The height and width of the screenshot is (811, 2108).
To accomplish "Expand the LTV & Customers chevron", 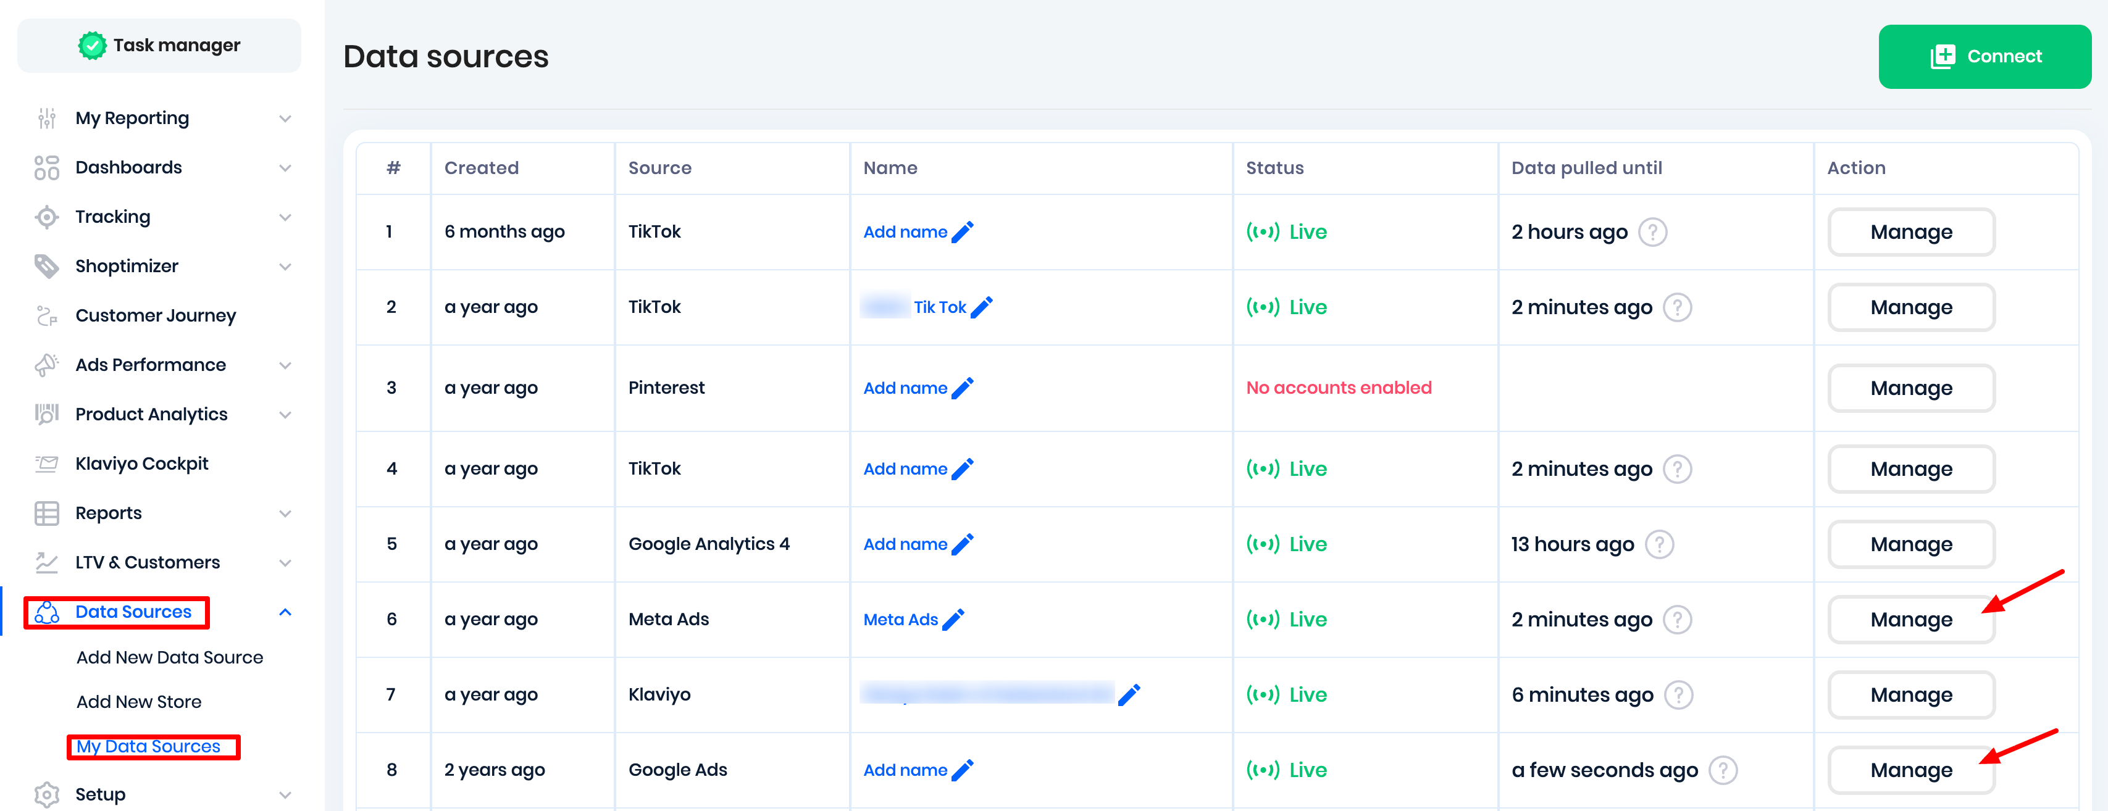I will tap(285, 563).
